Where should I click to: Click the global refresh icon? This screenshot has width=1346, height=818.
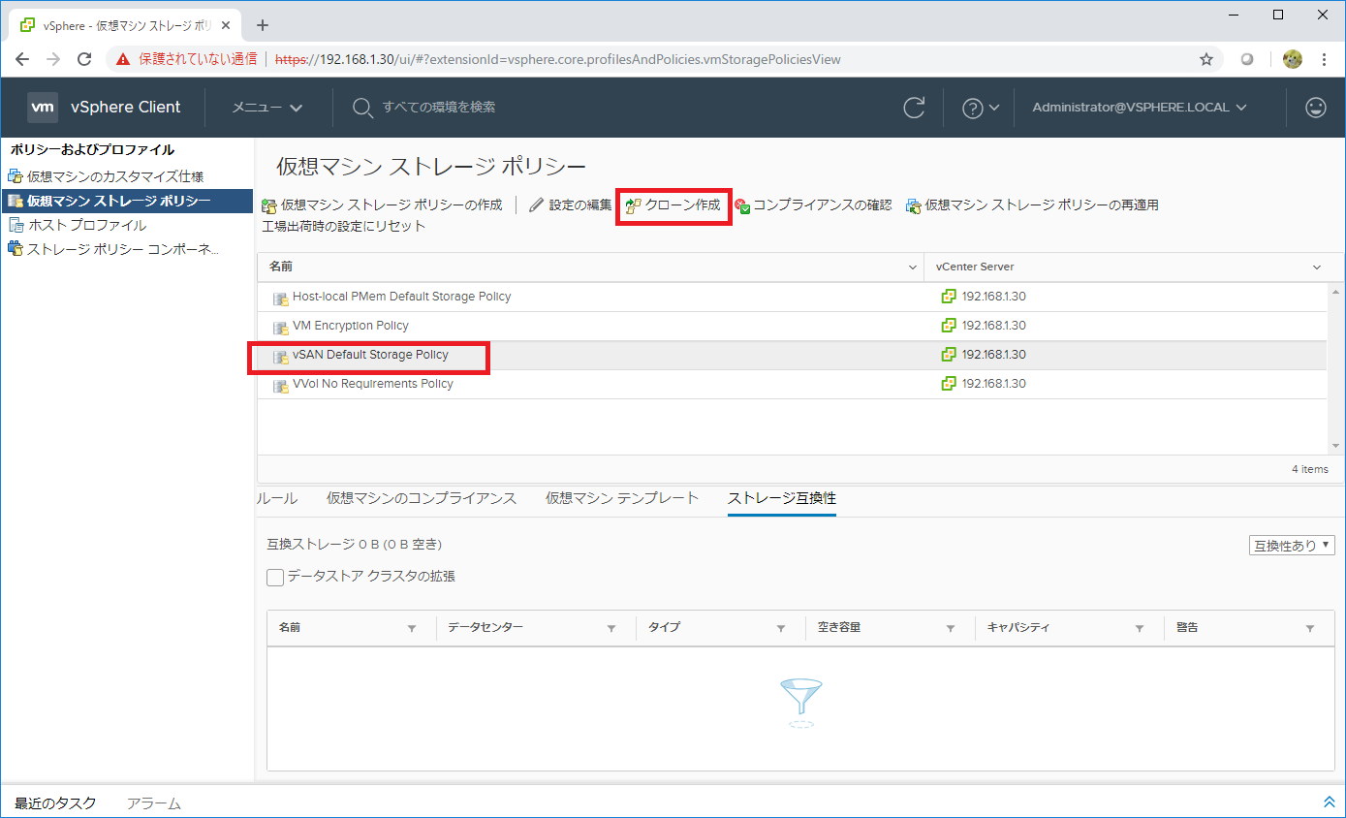click(914, 108)
